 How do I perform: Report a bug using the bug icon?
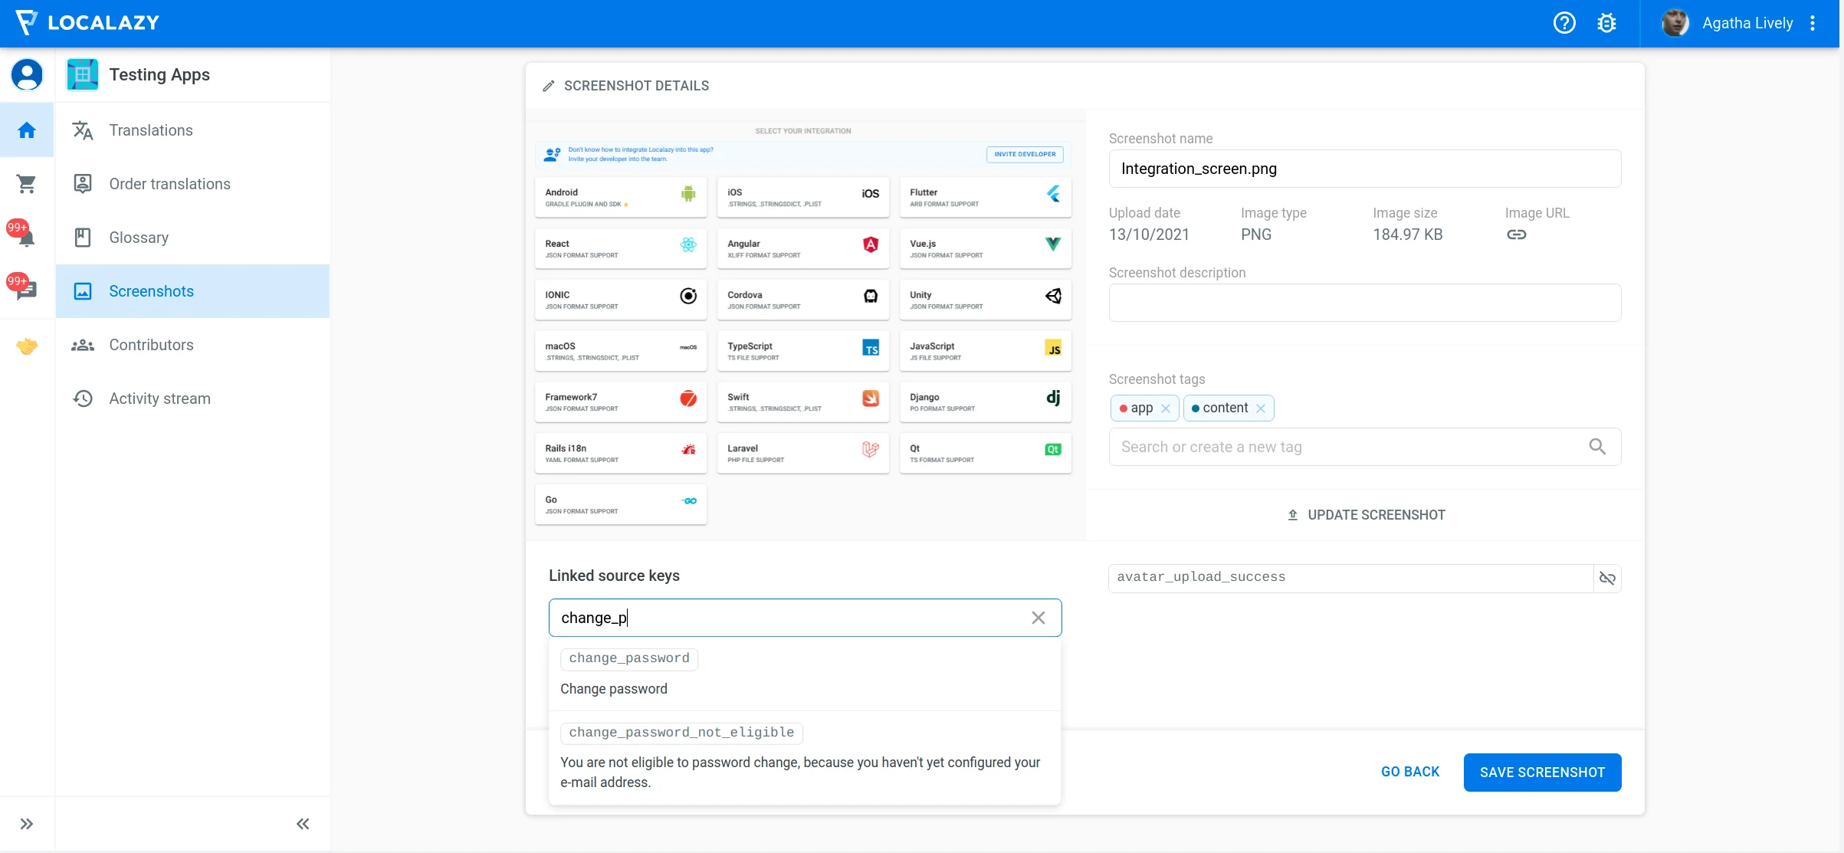click(x=1607, y=23)
